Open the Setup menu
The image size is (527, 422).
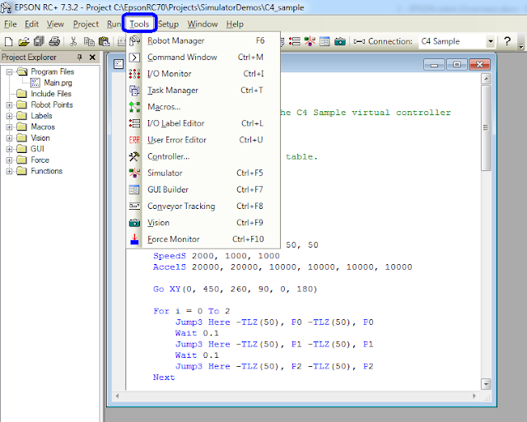point(168,24)
